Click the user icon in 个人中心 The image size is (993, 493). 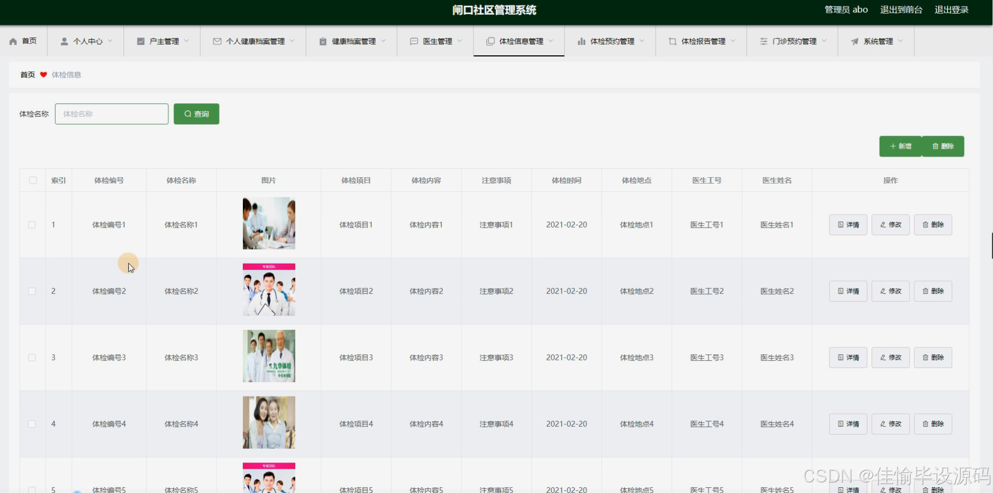[64, 41]
